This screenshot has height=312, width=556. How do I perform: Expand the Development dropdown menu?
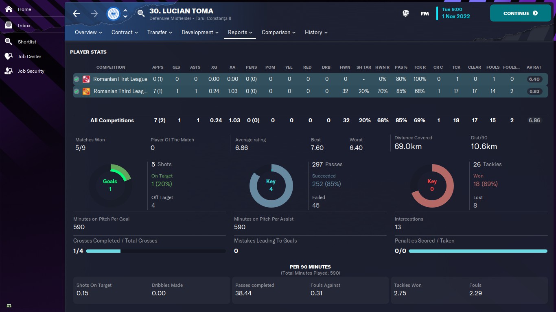[200, 32]
